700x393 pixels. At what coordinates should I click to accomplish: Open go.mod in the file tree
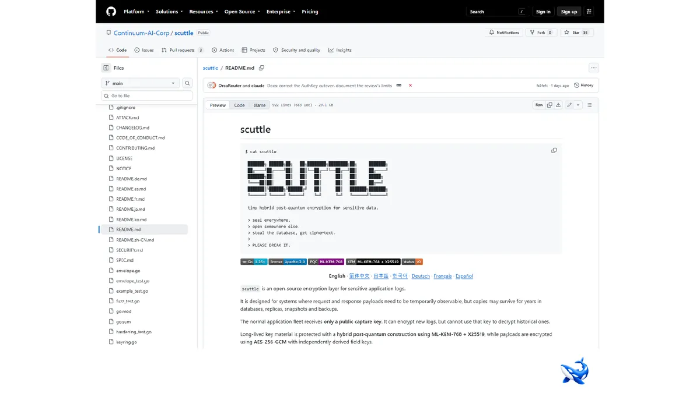pyautogui.click(x=124, y=311)
